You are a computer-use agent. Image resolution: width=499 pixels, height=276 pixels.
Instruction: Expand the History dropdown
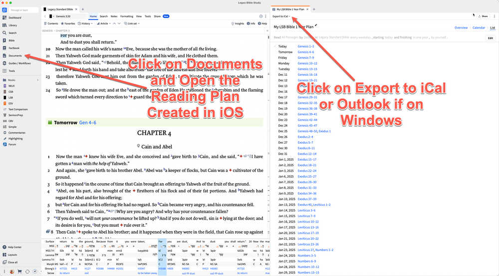point(85,23)
